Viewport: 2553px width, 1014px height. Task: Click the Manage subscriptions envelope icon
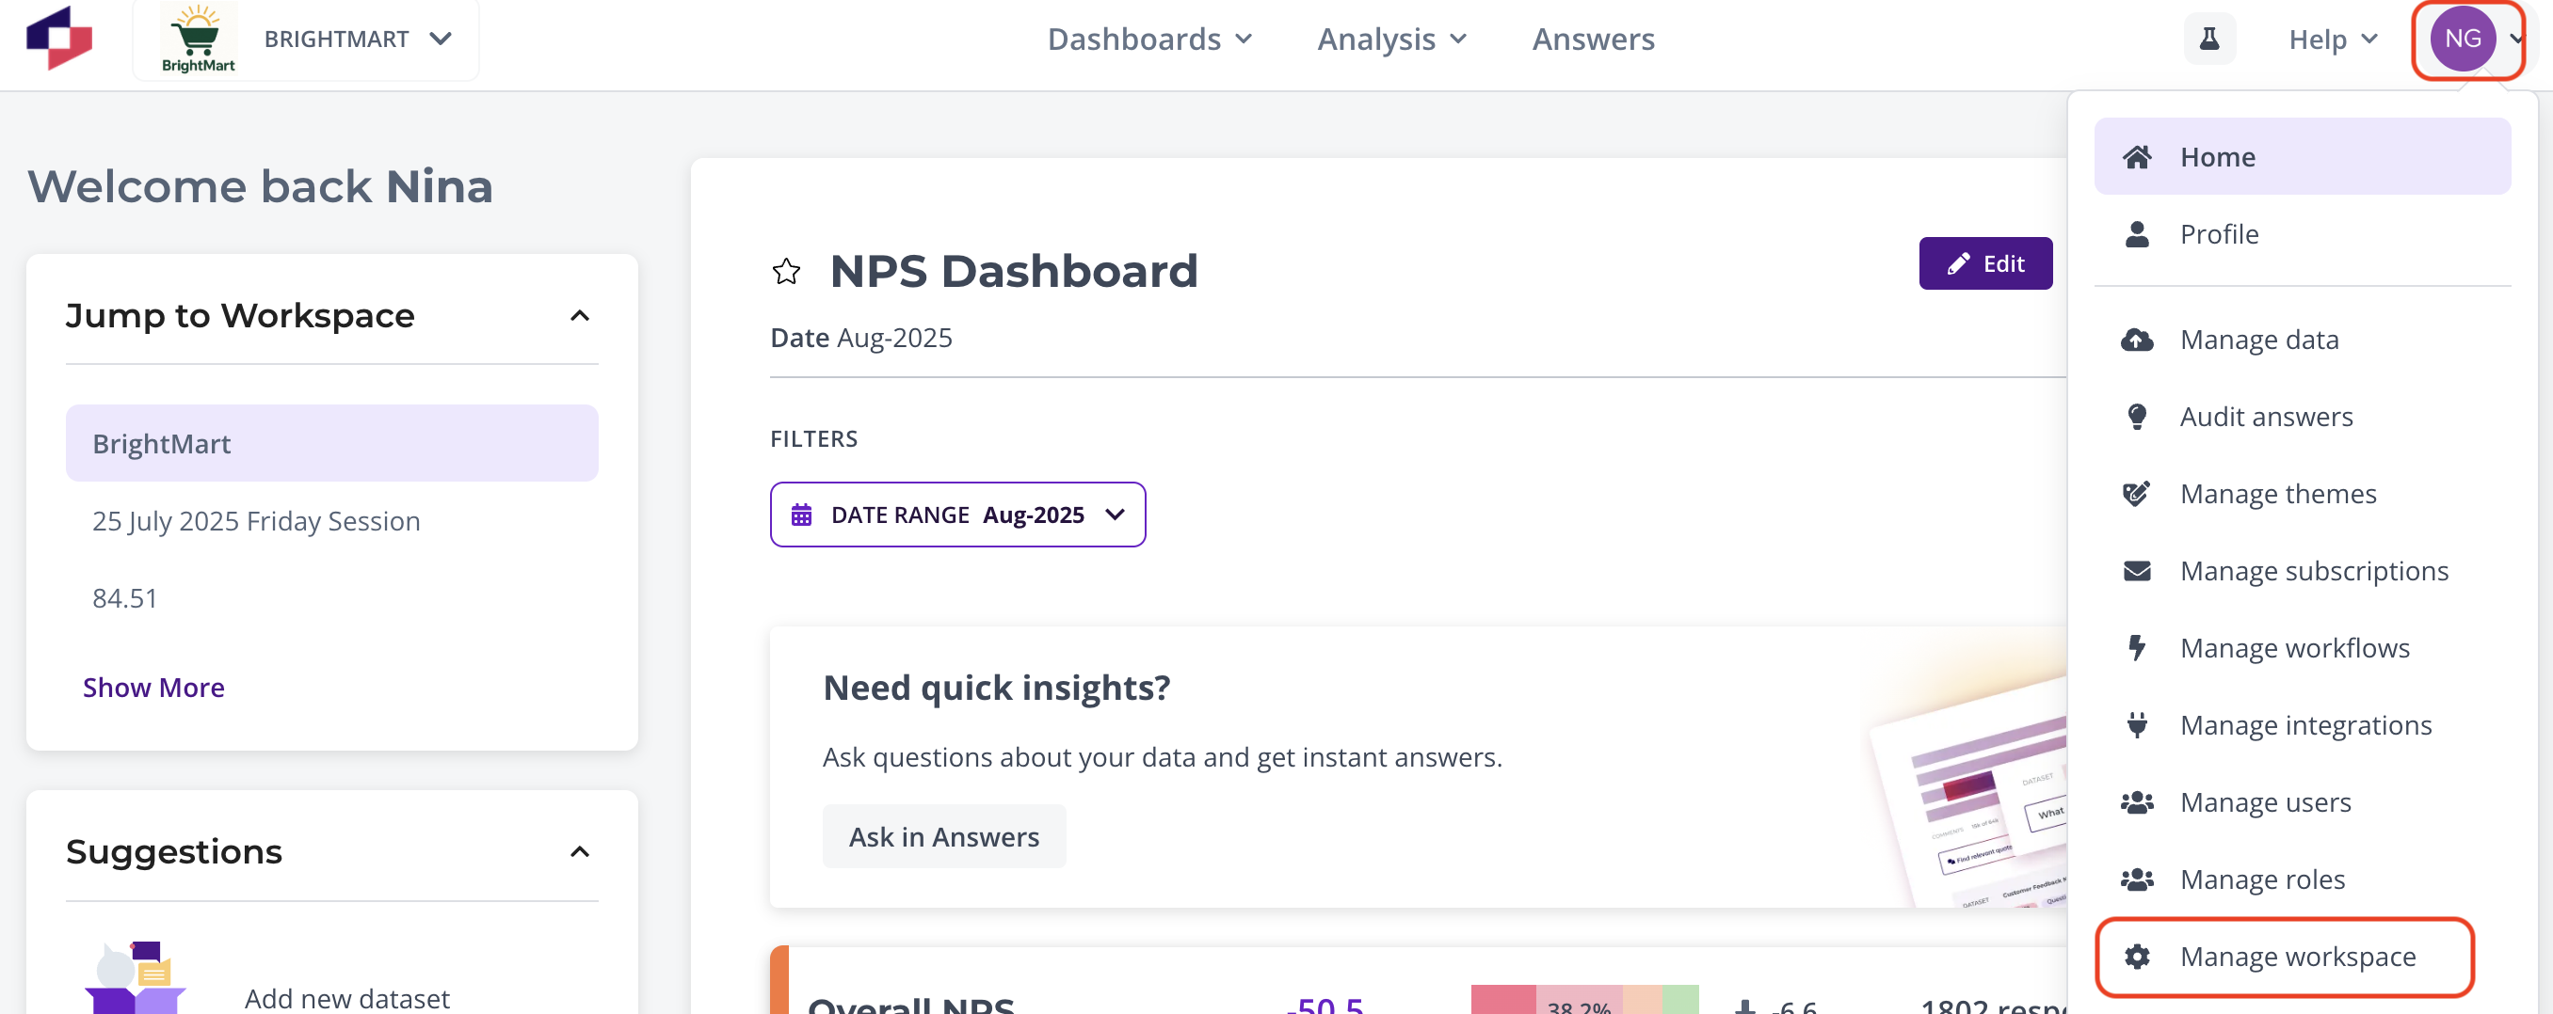point(2137,571)
